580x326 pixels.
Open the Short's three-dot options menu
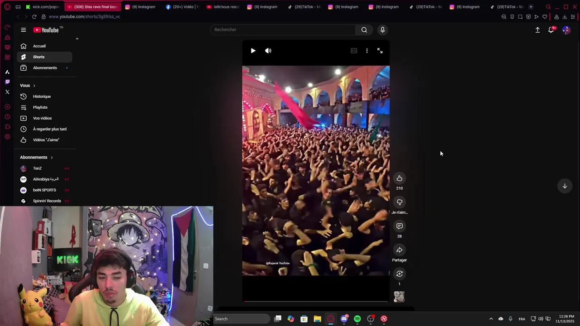367,51
